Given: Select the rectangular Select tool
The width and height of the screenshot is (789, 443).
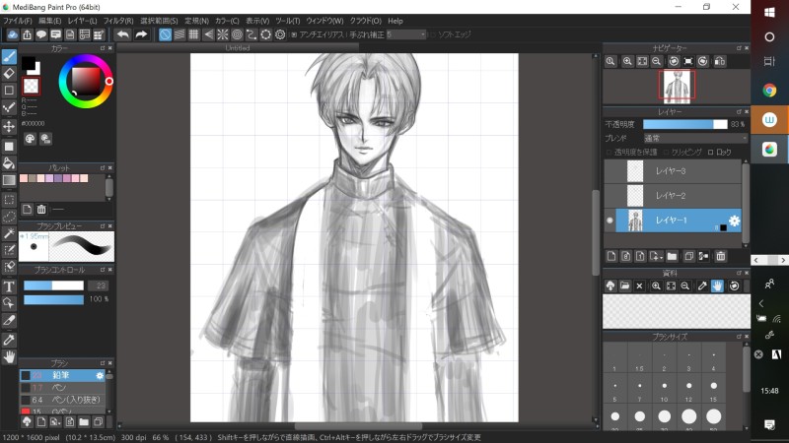Looking at the screenshot, I should point(9,200).
